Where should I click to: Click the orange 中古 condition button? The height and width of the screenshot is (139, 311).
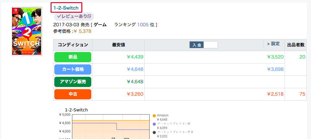(x=73, y=94)
